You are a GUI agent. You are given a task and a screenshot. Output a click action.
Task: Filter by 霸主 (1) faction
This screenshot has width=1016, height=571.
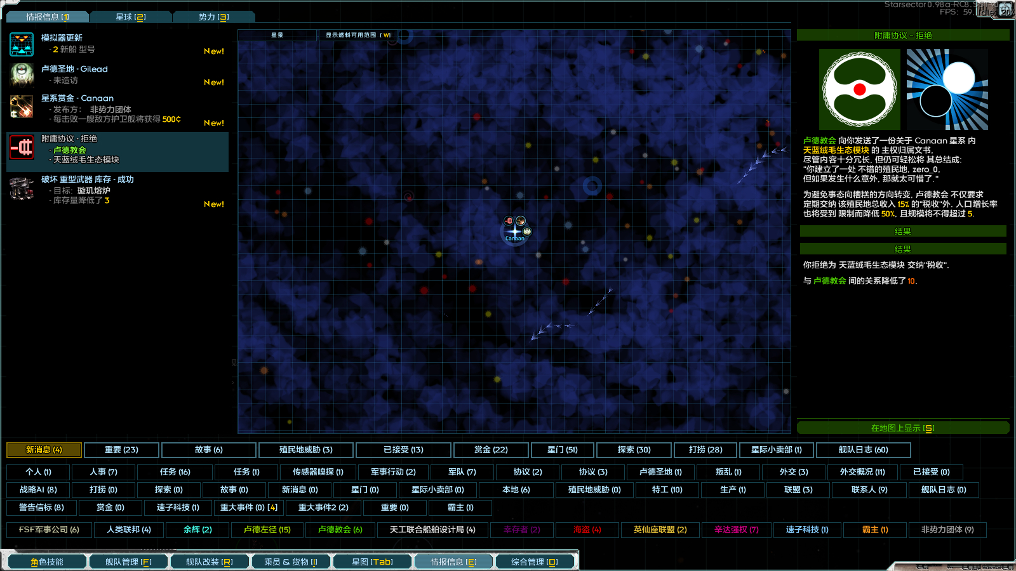point(875,530)
